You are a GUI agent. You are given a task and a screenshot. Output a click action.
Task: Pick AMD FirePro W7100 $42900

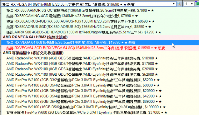tap(100, 96)
